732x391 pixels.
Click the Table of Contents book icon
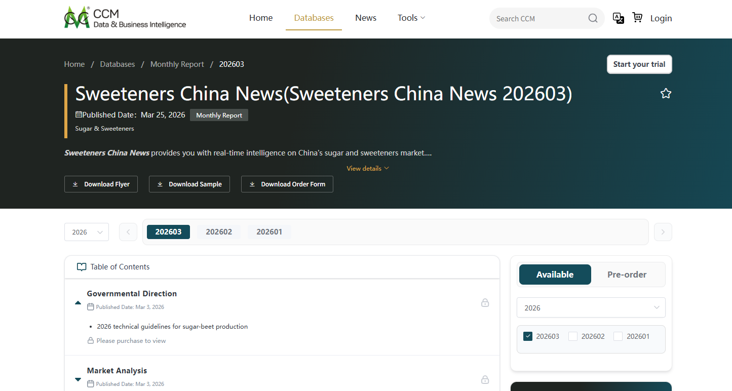click(x=82, y=266)
